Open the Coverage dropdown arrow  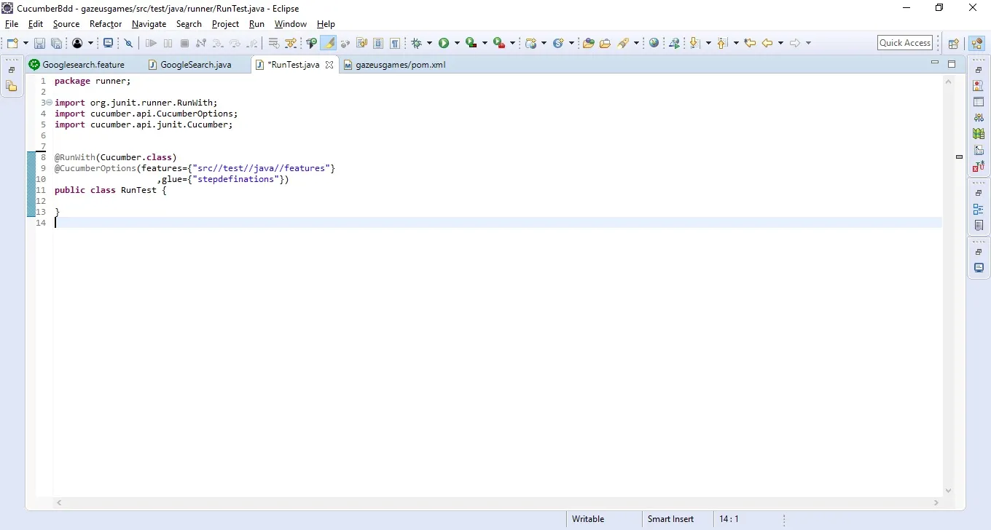485,43
